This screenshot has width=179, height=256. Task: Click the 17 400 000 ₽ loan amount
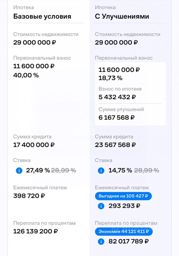pyautogui.click(x=34, y=145)
